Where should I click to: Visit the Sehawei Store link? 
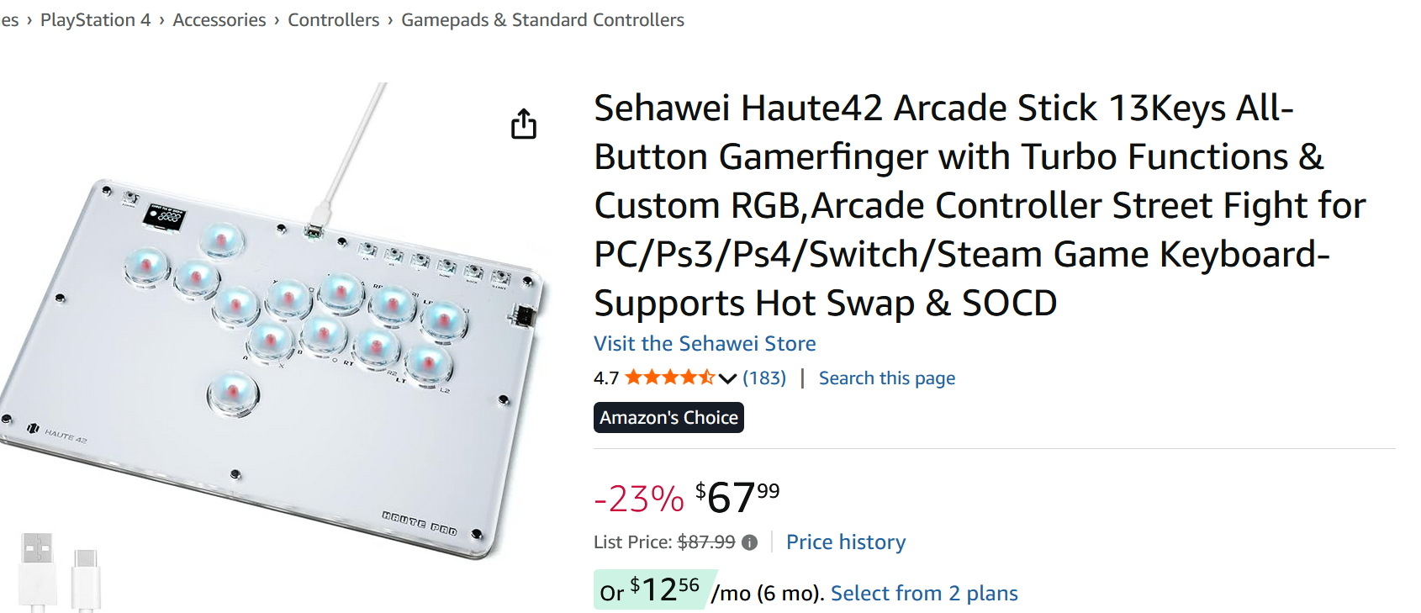pyautogui.click(x=705, y=343)
